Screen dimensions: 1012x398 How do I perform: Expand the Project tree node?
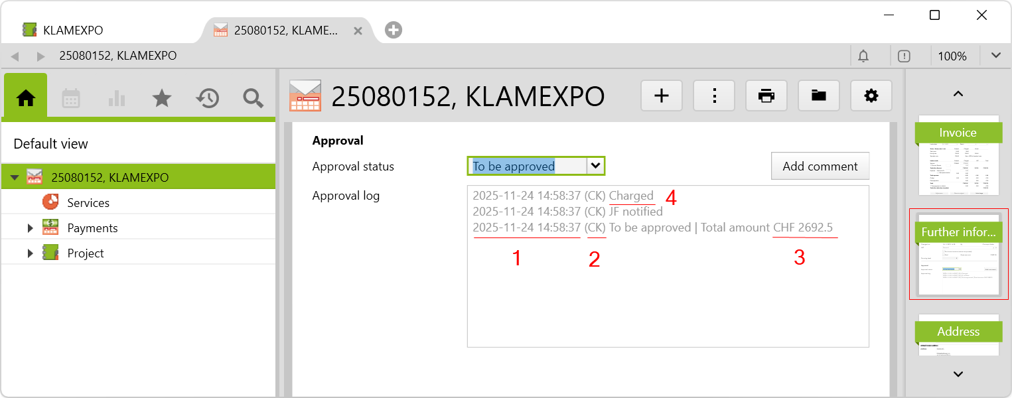(x=30, y=253)
